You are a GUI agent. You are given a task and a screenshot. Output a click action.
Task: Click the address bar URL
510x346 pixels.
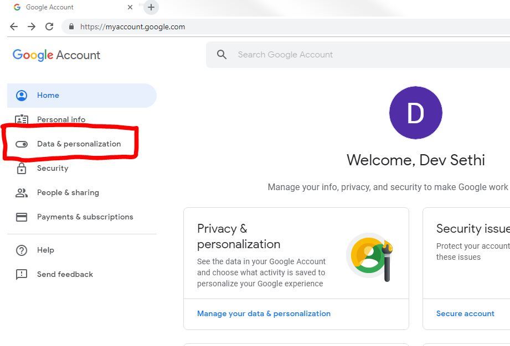point(132,27)
